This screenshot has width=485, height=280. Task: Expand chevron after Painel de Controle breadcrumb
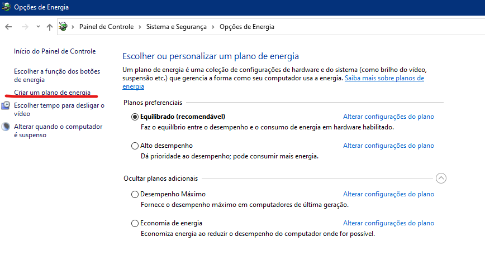coord(140,27)
